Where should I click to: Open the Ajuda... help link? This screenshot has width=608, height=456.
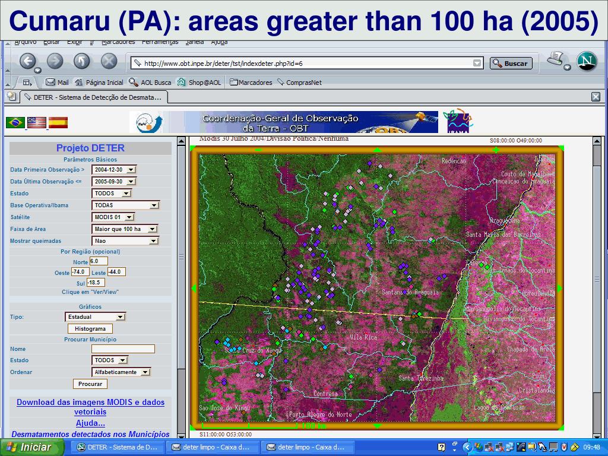(90, 423)
